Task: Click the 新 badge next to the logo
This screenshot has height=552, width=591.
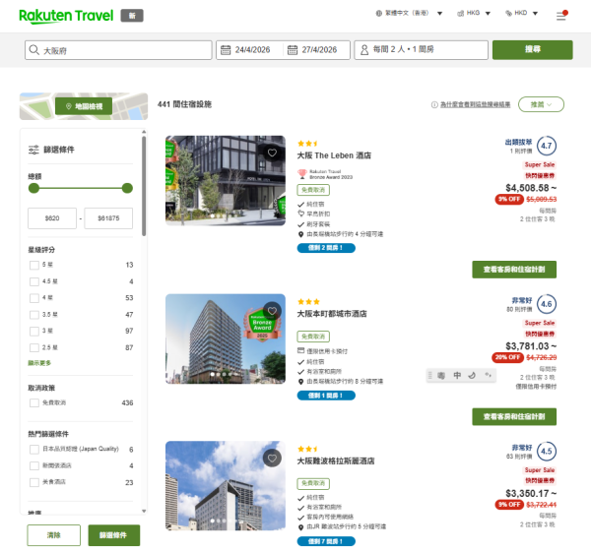Action: 132,16
